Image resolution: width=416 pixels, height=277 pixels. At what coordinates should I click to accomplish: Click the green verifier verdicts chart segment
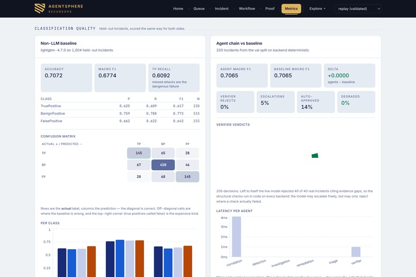(x=315, y=156)
